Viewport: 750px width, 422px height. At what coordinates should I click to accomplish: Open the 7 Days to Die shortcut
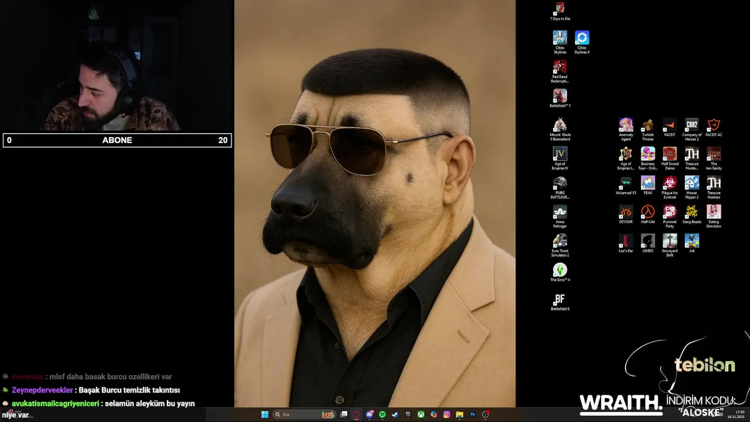point(560,11)
